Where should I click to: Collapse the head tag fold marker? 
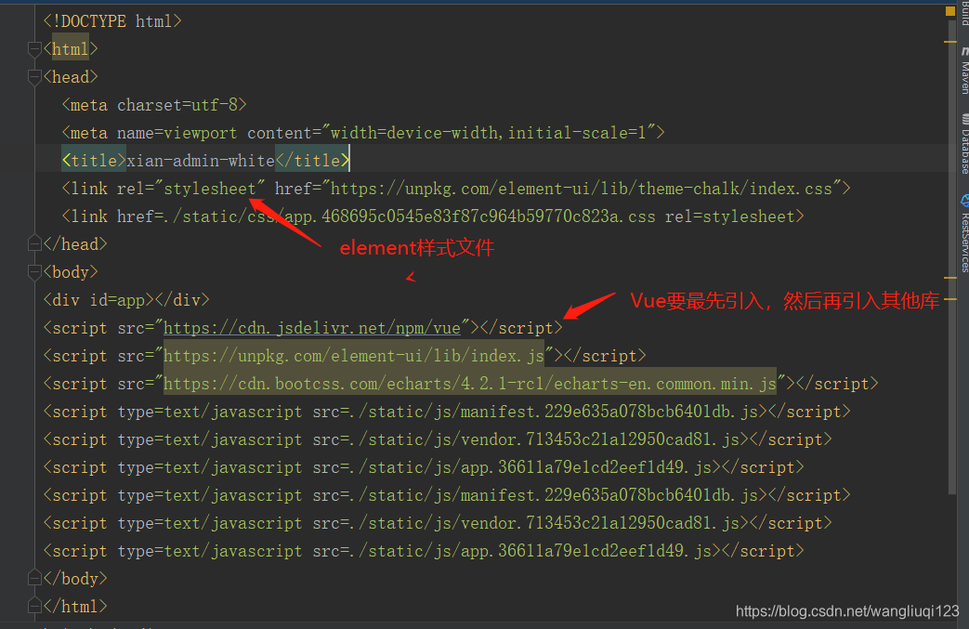pos(34,76)
